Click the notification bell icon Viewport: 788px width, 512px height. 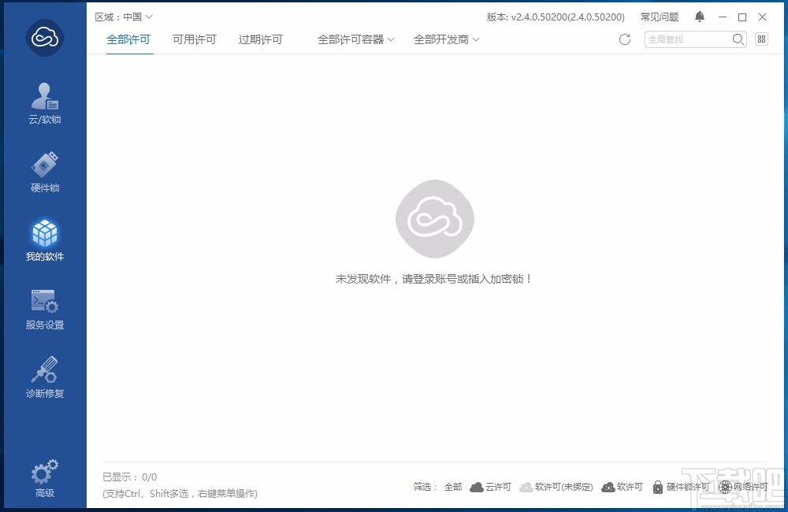[699, 16]
